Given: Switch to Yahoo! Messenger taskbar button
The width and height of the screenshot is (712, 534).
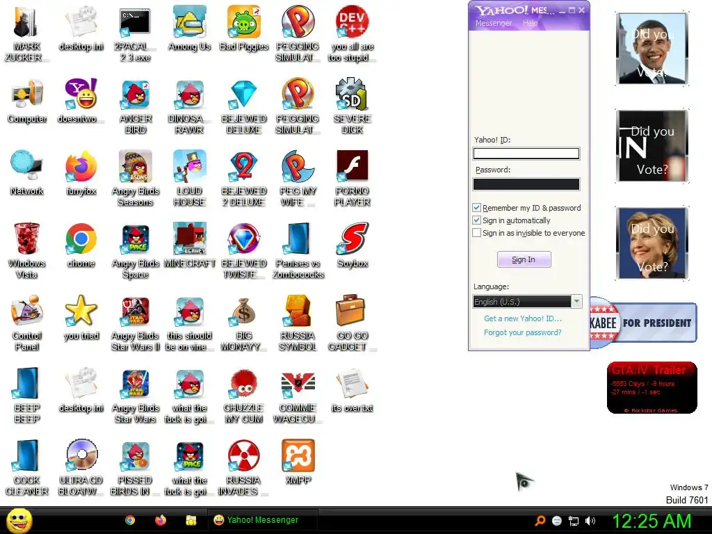Looking at the screenshot, I should [x=262, y=520].
